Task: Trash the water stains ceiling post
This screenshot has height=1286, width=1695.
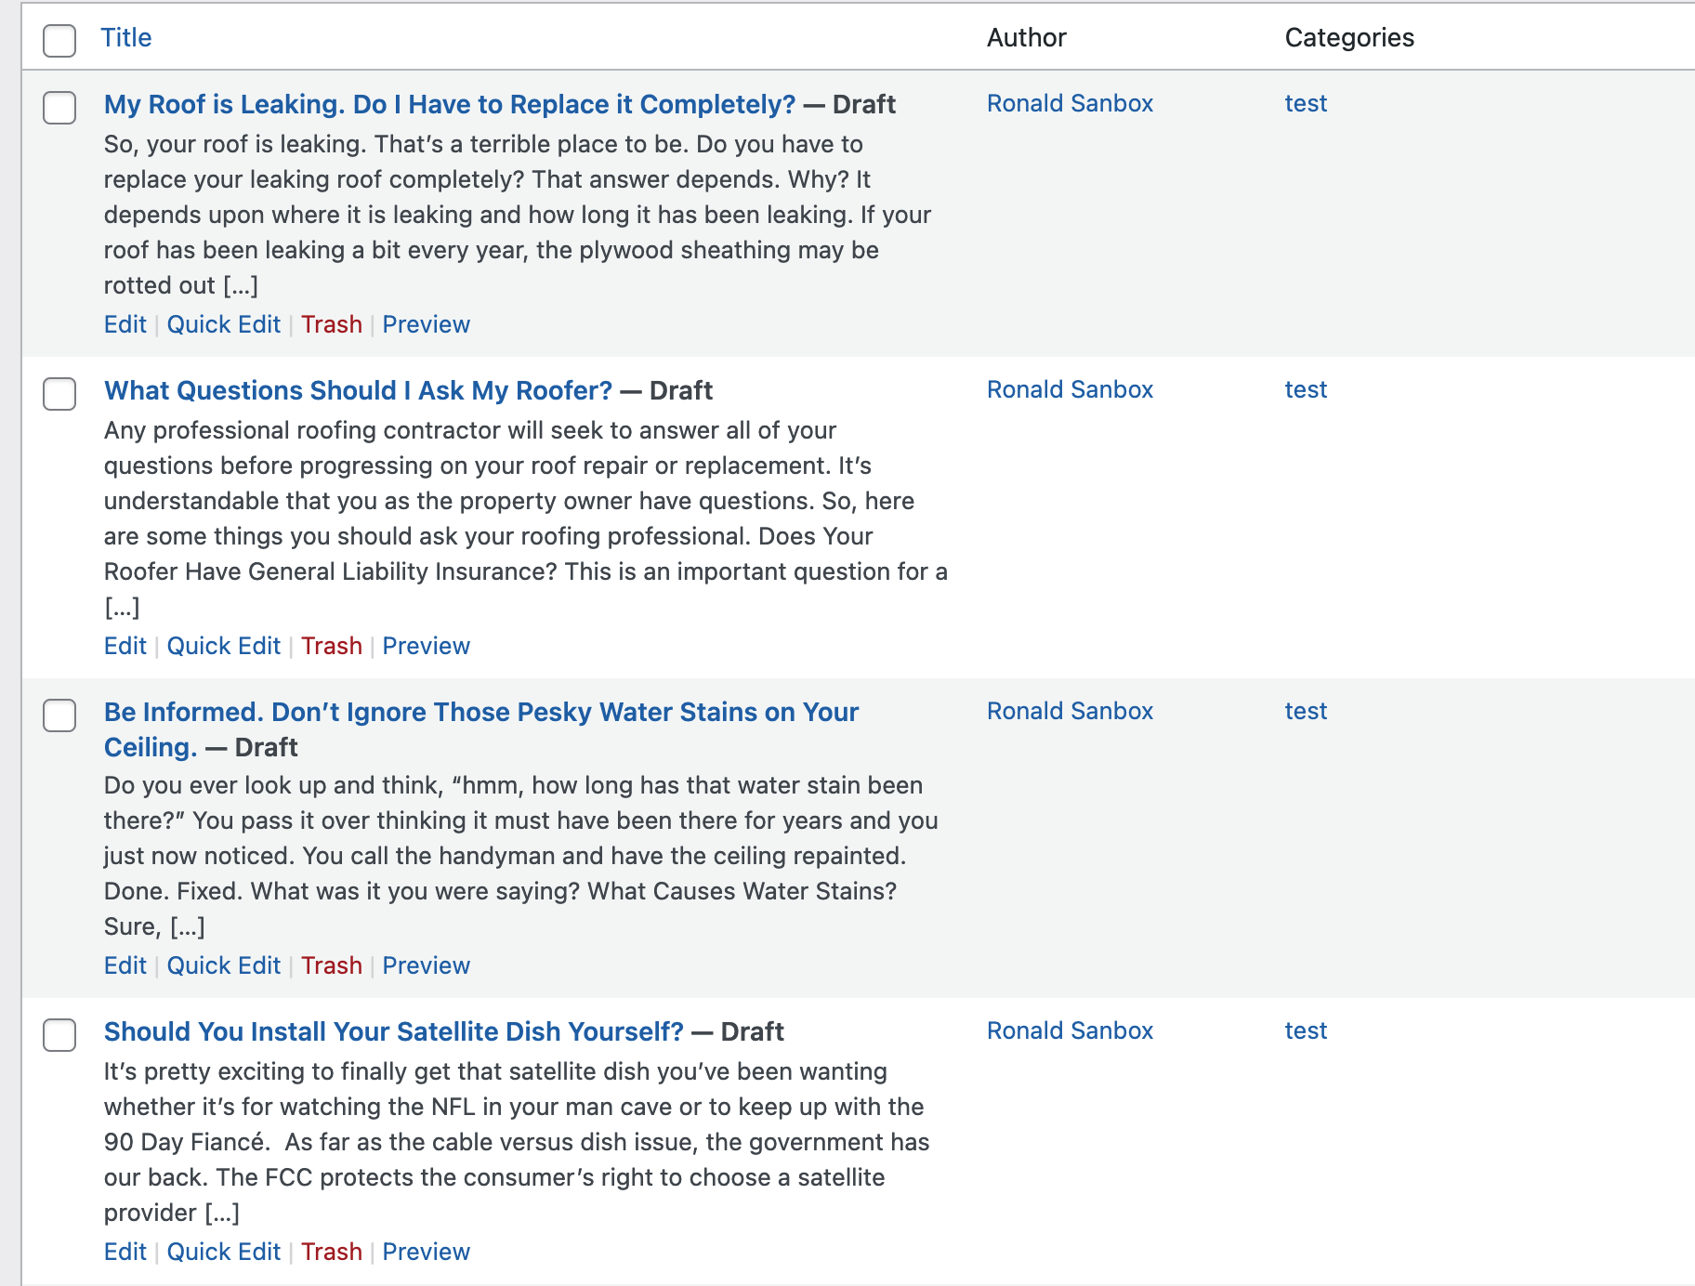Action: (x=331, y=965)
